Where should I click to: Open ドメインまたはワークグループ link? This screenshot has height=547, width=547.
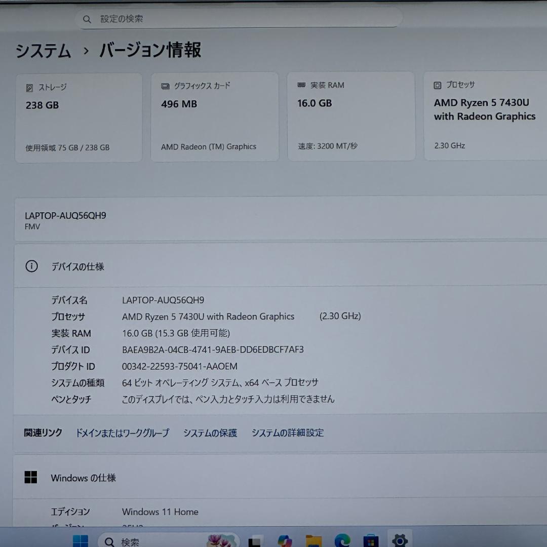click(122, 433)
